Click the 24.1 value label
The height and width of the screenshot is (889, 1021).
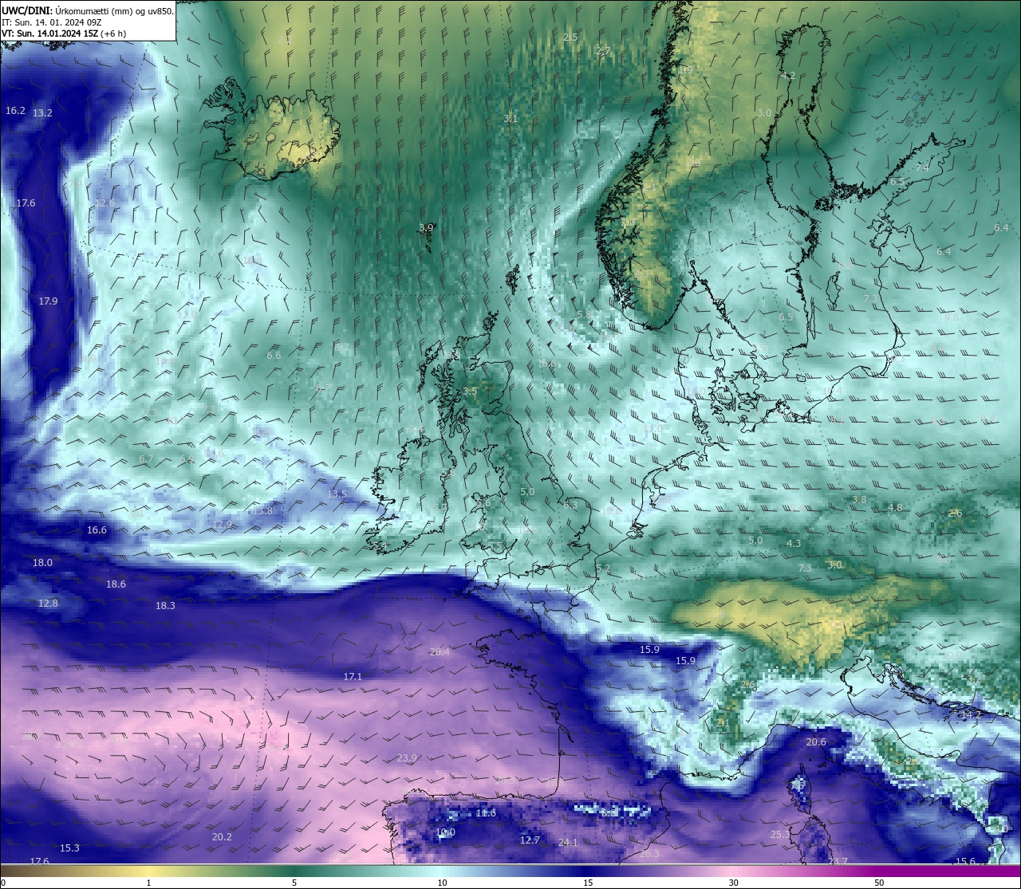pyautogui.click(x=568, y=843)
